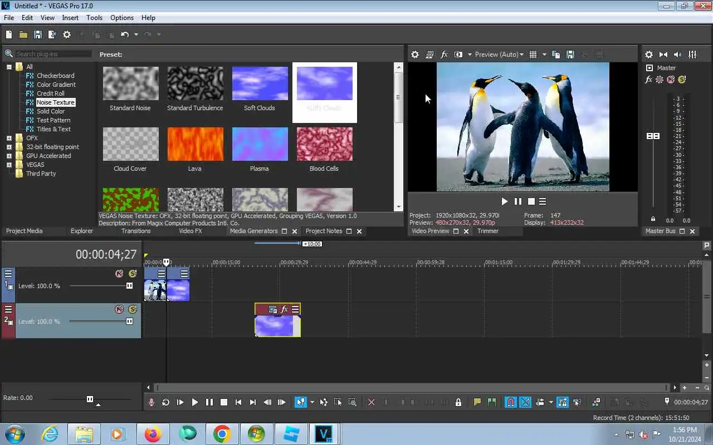Expand the VEGAS folder
This screenshot has height=445, width=713.
(9, 165)
